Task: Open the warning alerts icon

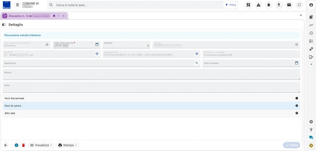Action: click(x=258, y=5)
